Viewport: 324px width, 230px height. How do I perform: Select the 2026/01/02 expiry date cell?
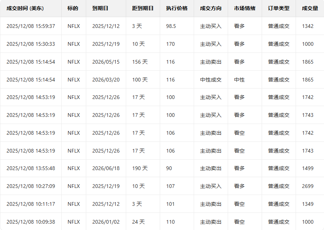(106, 222)
